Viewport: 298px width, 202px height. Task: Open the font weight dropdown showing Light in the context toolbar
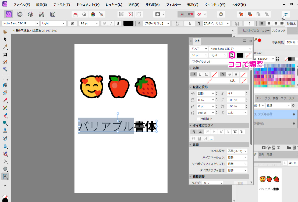coord(53,23)
